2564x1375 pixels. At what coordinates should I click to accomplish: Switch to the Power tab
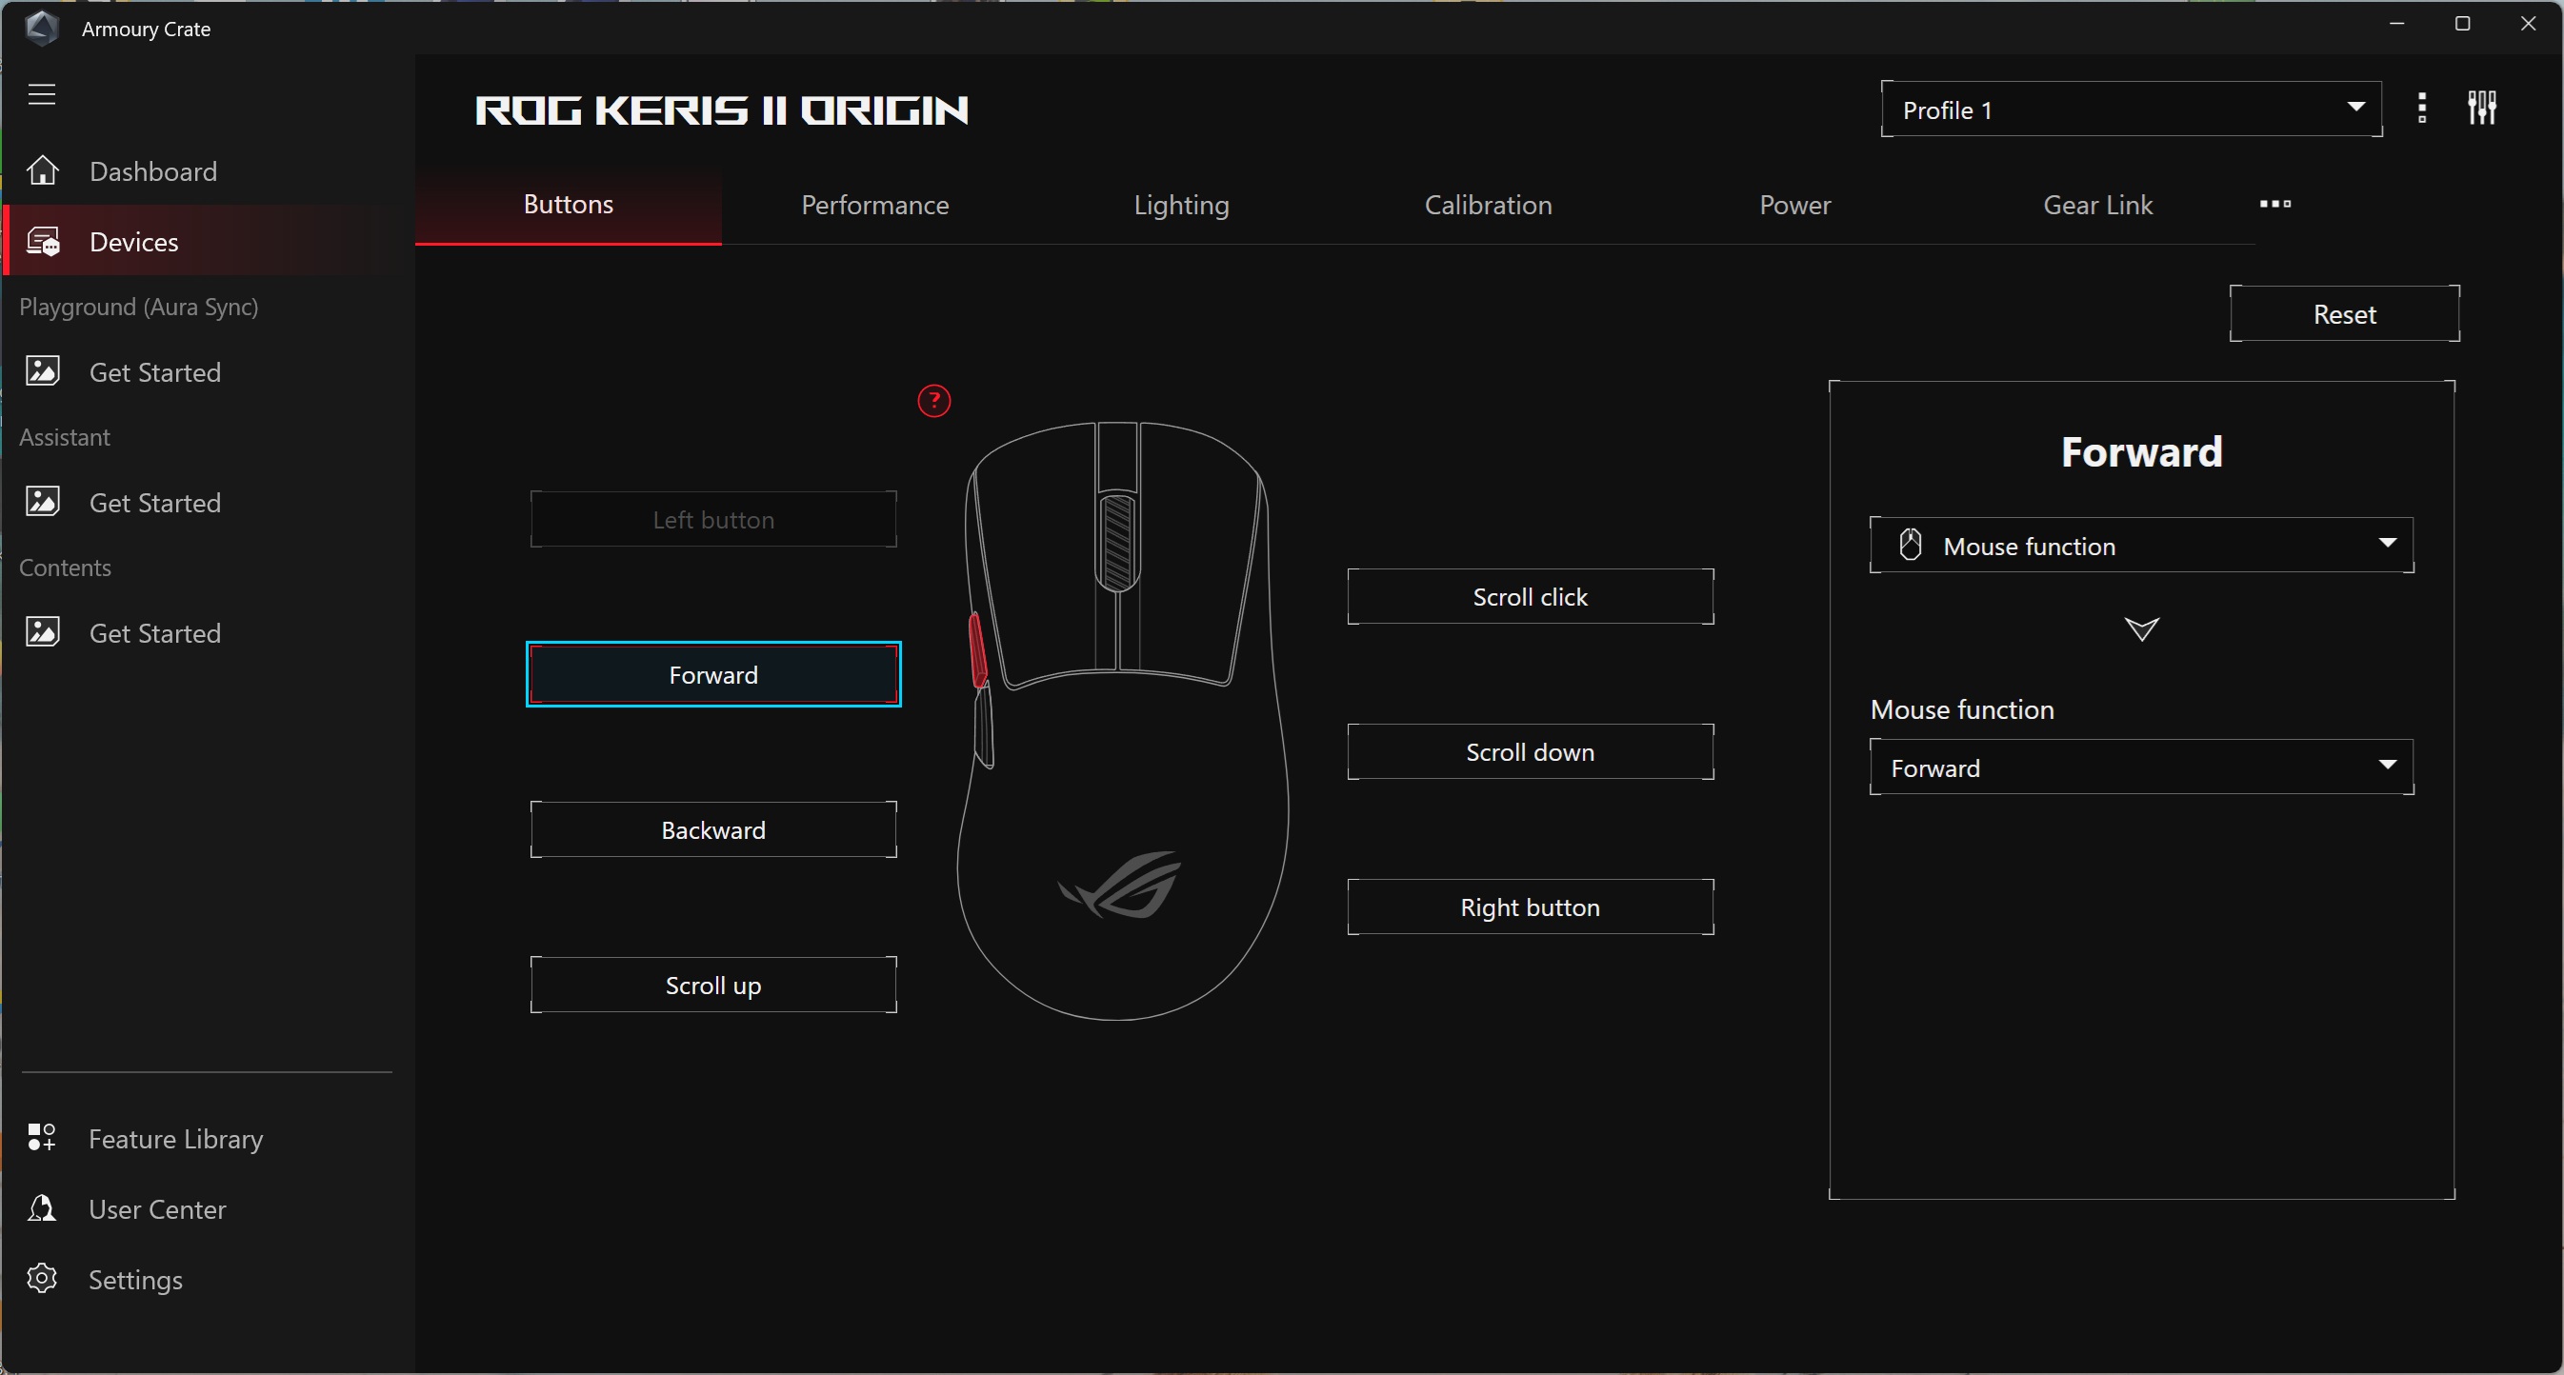click(1794, 205)
